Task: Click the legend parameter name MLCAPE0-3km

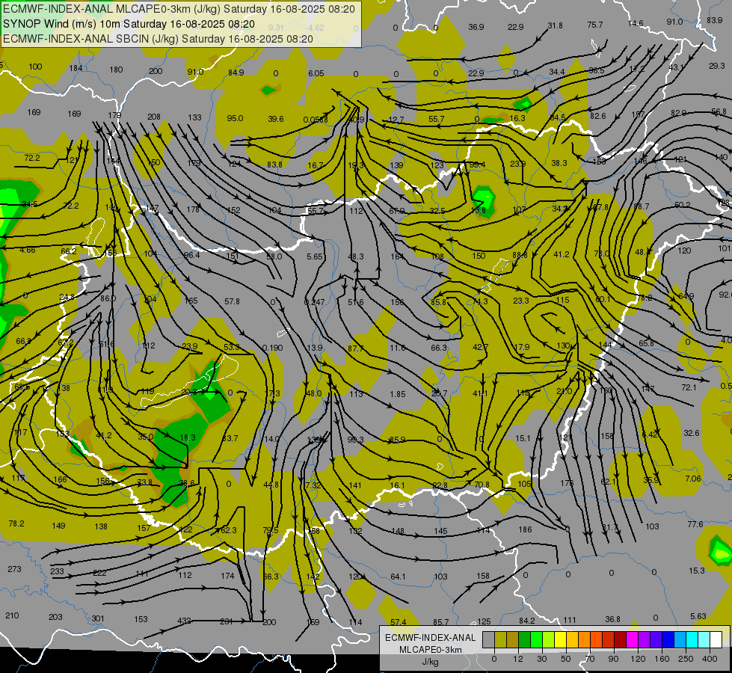Action: pyautogui.click(x=431, y=650)
